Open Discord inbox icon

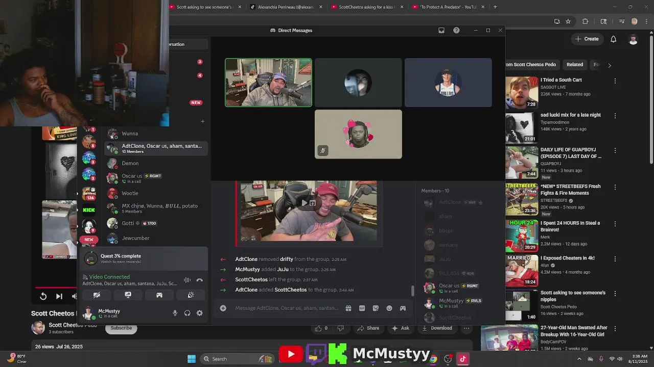coord(441,30)
